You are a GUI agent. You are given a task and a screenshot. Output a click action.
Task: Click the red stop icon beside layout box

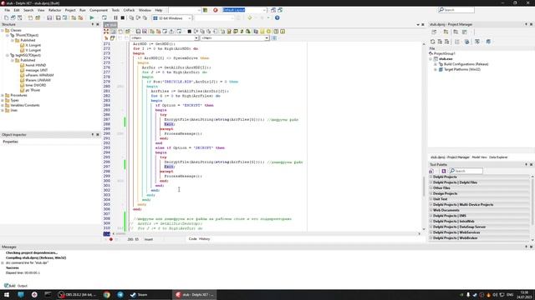click(216, 10)
